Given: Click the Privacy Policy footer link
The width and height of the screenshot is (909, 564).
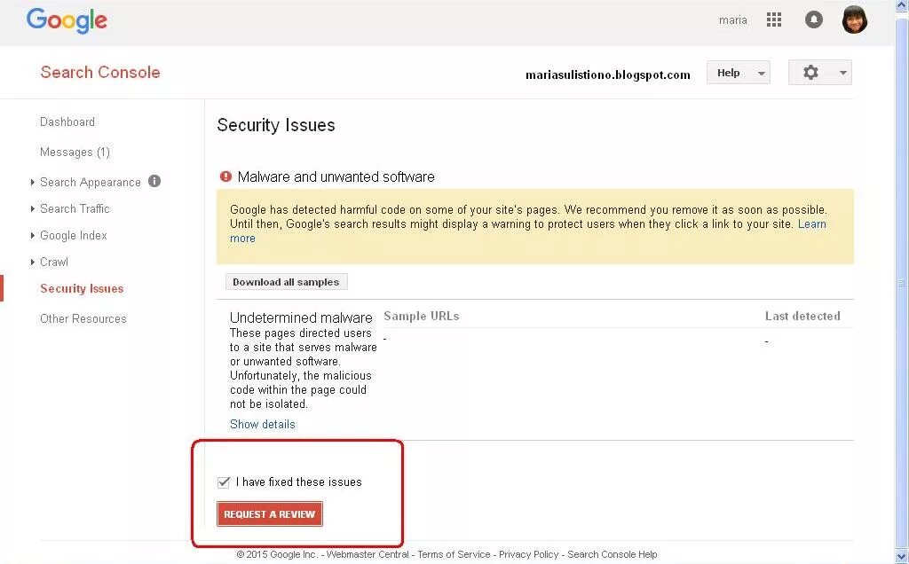Looking at the screenshot, I should [529, 554].
